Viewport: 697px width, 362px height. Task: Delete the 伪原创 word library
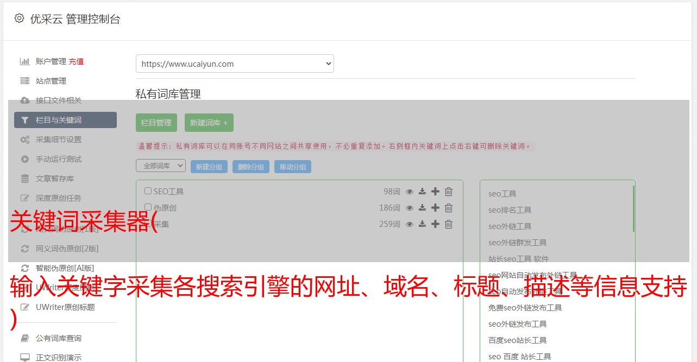point(449,208)
